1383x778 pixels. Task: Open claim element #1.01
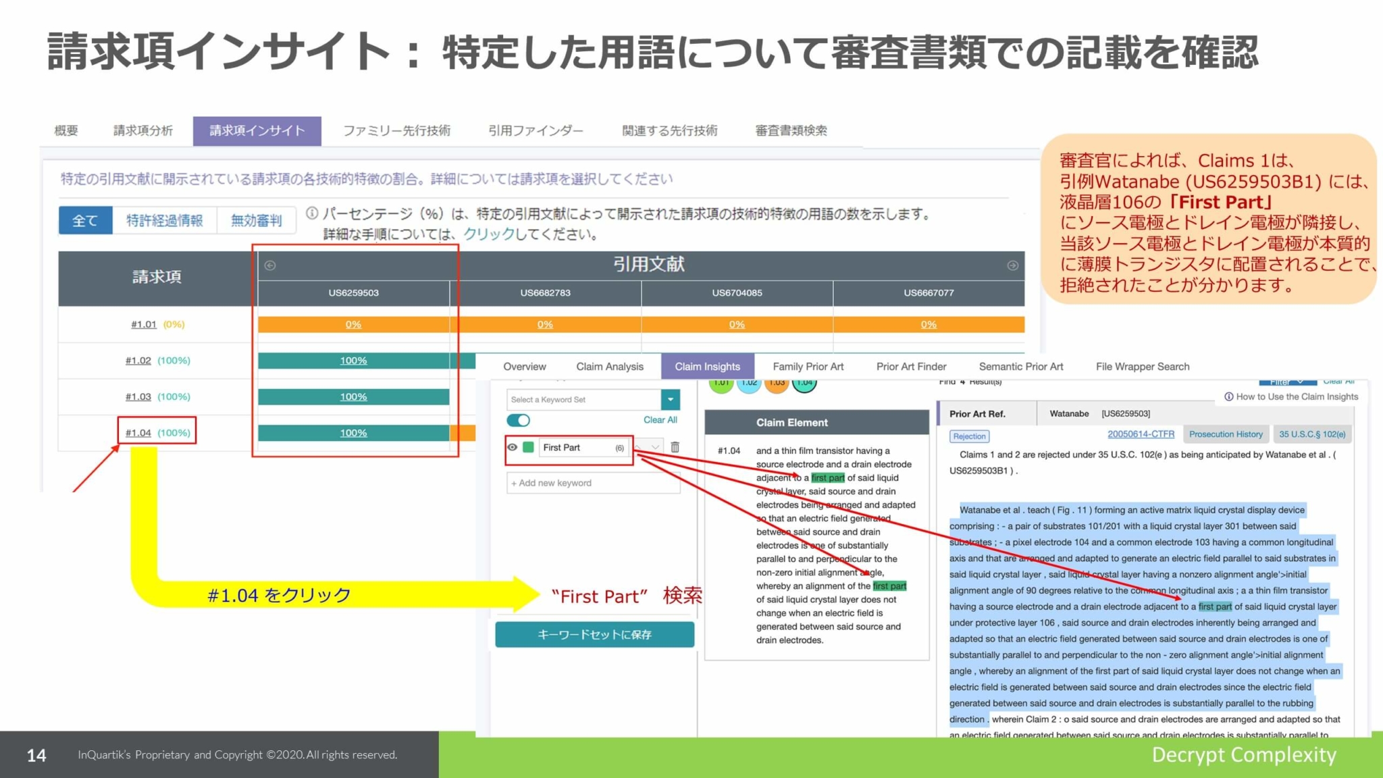144,324
